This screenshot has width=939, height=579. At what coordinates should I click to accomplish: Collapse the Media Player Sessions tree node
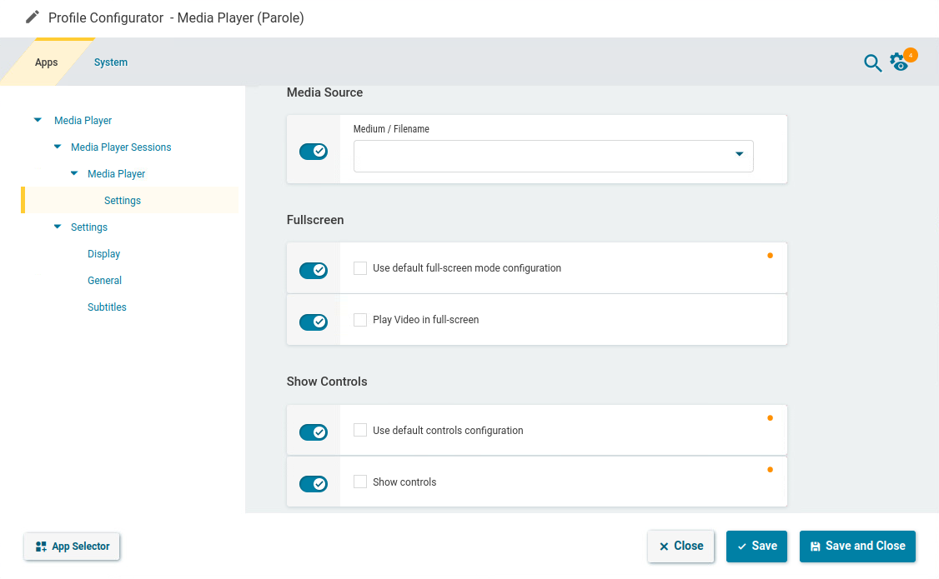(58, 147)
